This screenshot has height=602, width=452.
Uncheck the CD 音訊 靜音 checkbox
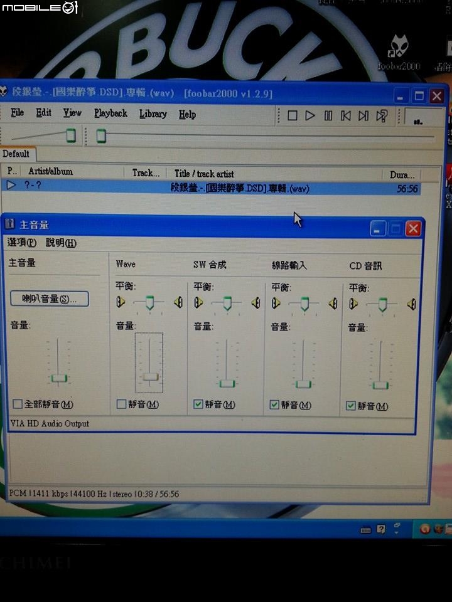click(x=350, y=406)
